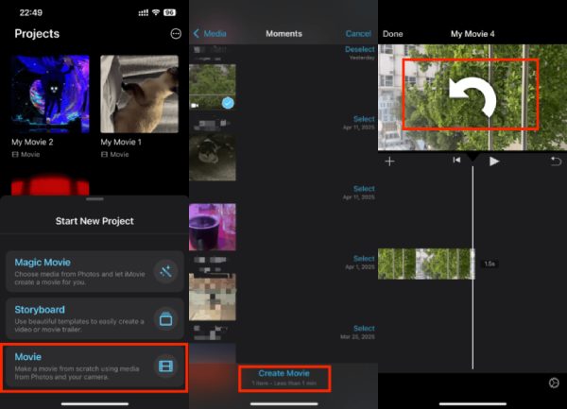
Task: Open the more options ellipsis in Projects
Action: (x=176, y=34)
